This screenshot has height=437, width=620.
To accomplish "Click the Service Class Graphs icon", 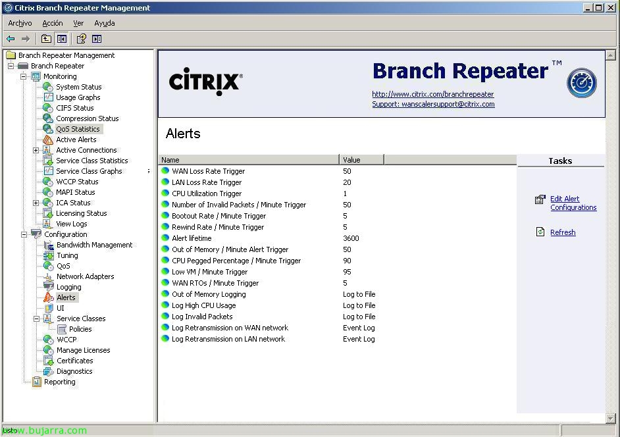I will [48, 171].
